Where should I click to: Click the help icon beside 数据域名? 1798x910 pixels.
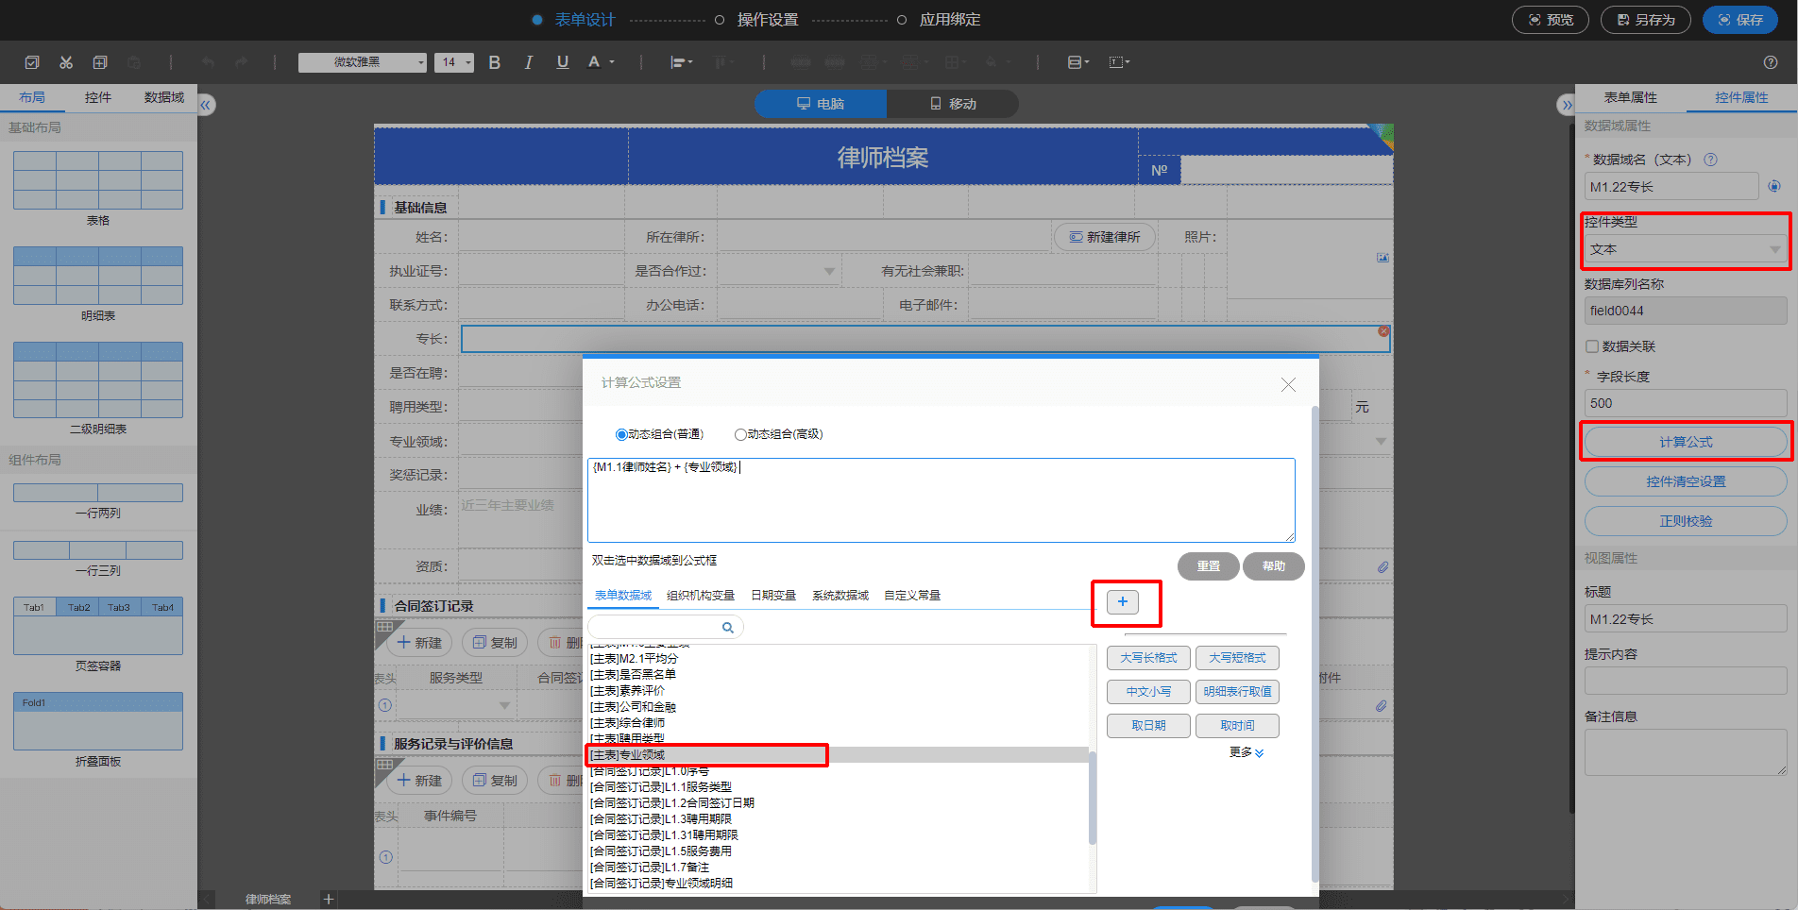pyautogui.click(x=1710, y=160)
